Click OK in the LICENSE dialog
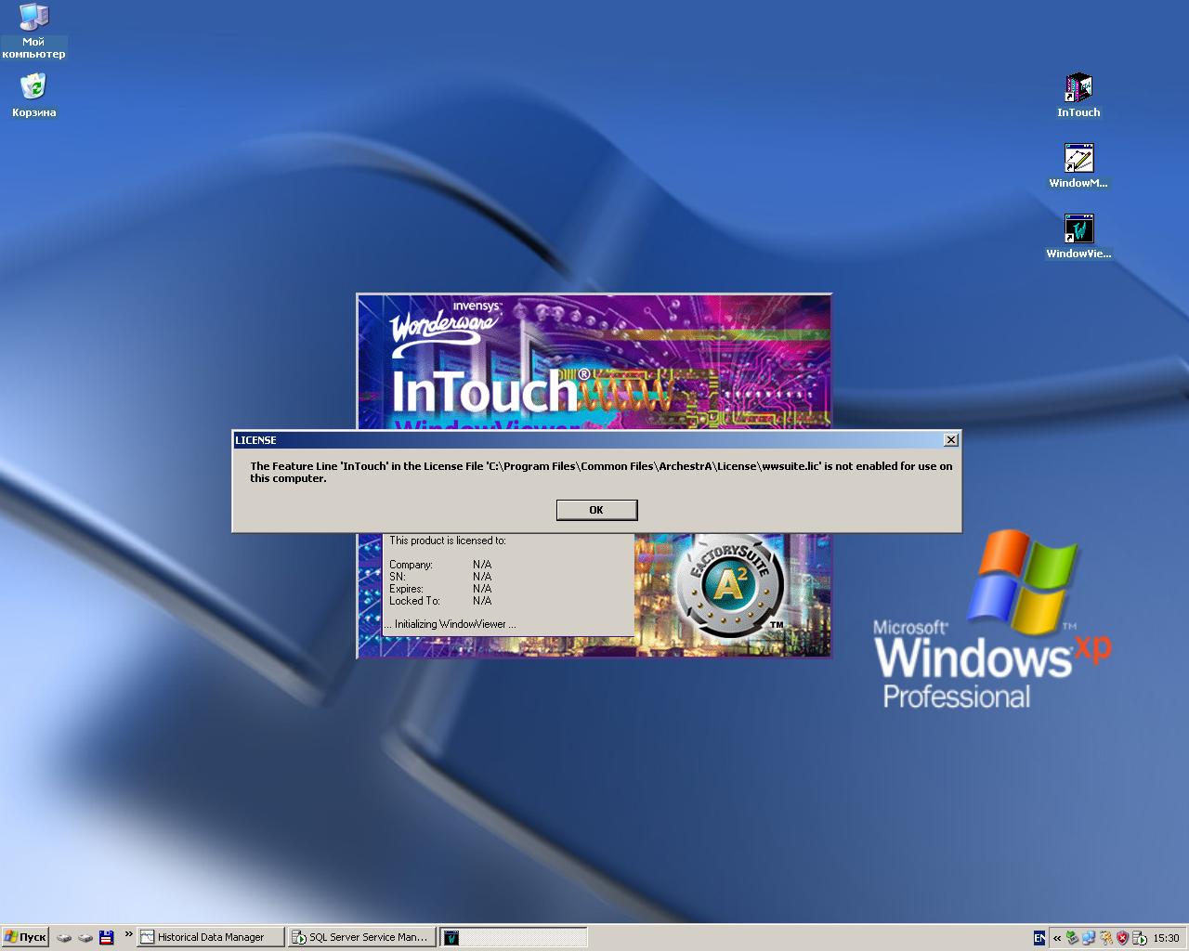Screen dimensions: 1189x951 coord(596,510)
